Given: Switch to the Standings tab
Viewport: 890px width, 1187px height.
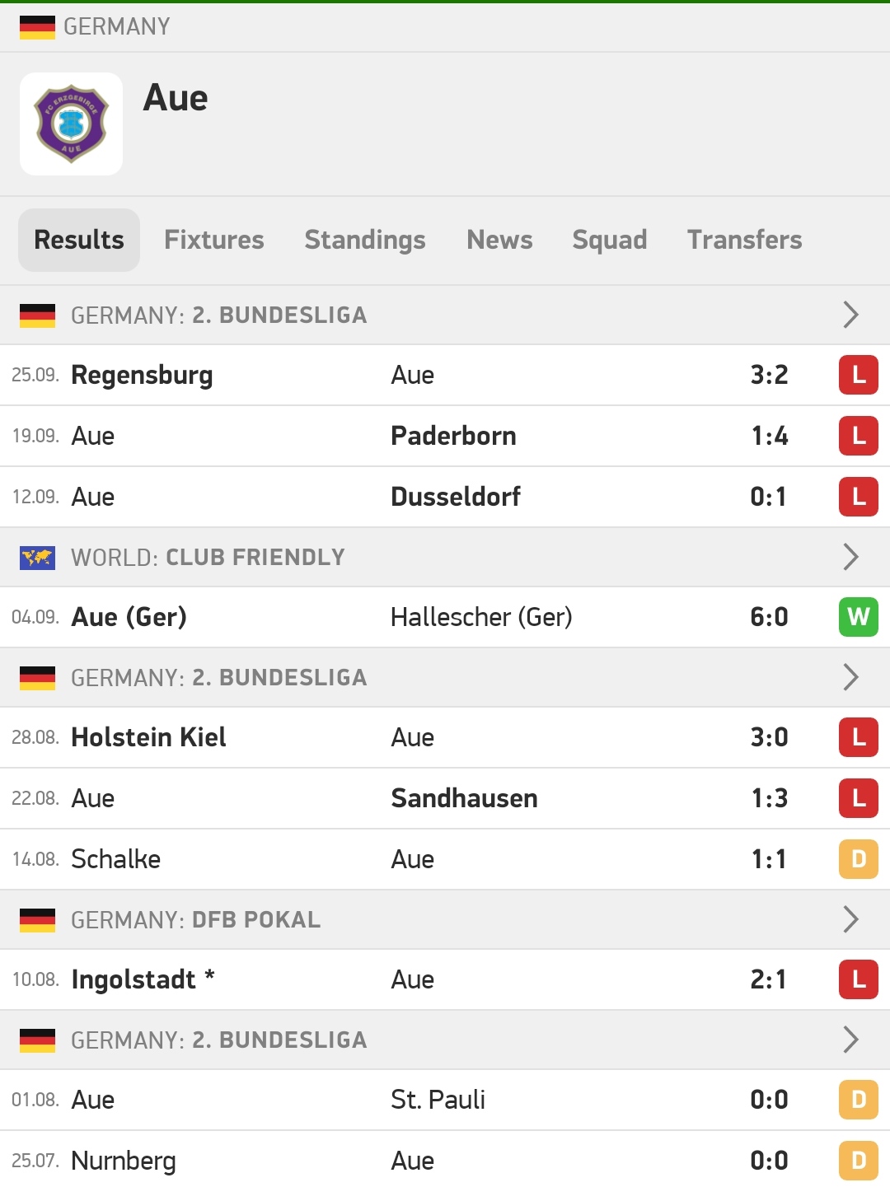Looking at the screenshot, I should pos(365,240).
